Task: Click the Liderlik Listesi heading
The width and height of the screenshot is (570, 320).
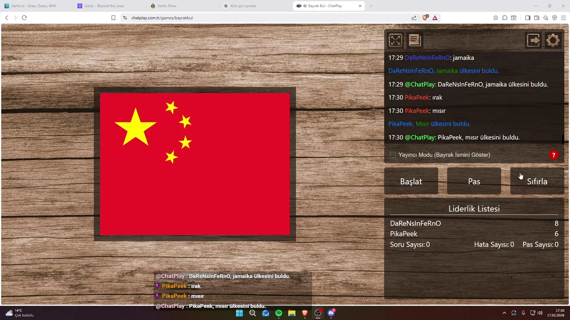Action: pyautogui.click(x=474, y=209)
